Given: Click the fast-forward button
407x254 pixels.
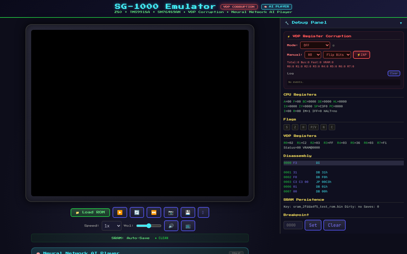Looking at the screenshot, I should tap(154, 212).
